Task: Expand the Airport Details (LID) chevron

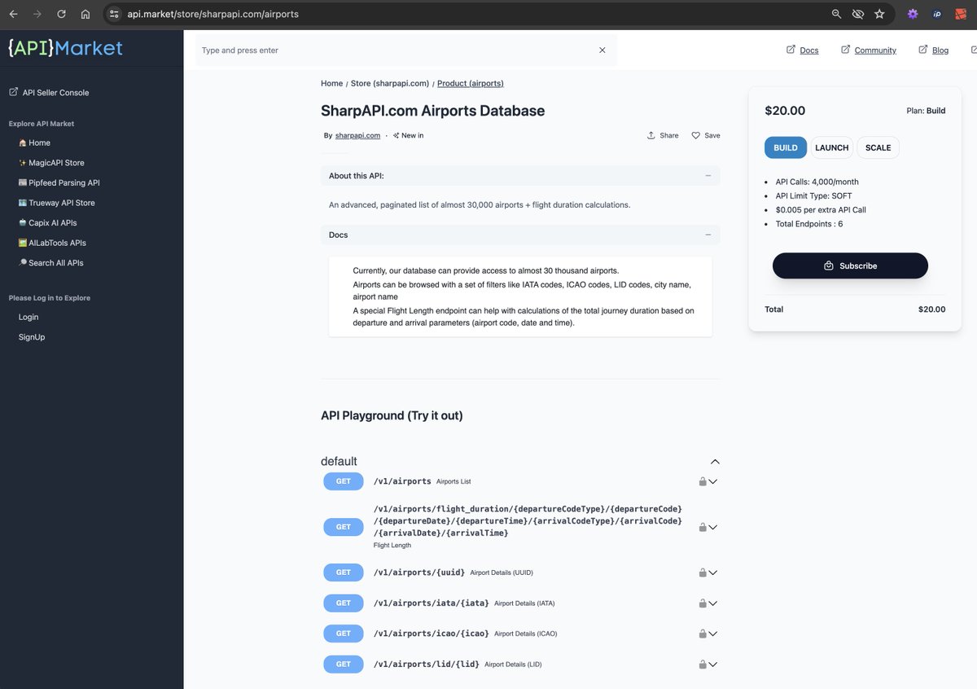Action: 713,665
